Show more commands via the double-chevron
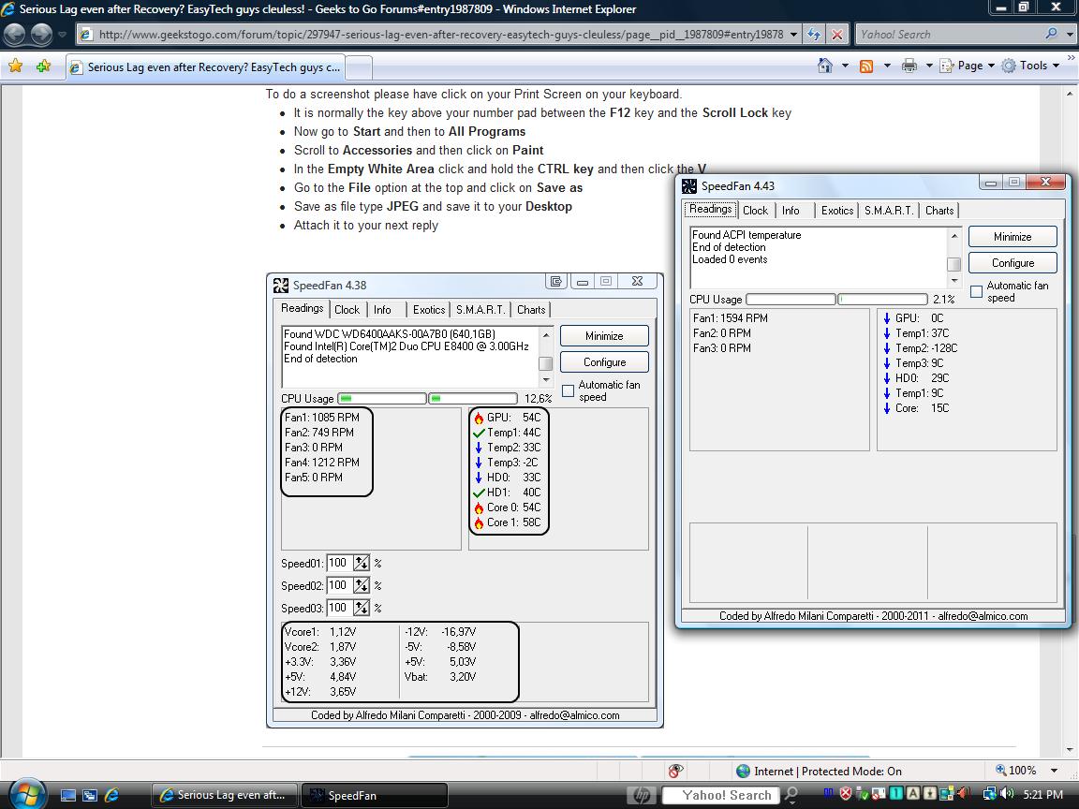Image resolution: width=1079 pixels, height=809 pixels. click(1071, 58)
